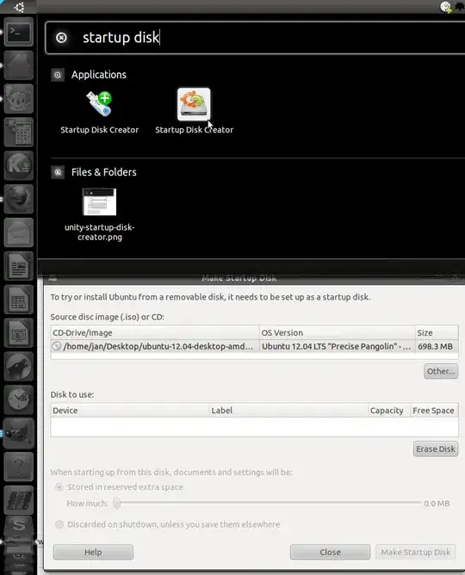Open the teapot icon in the launcher
Screen dimensions: 465x575
18,99
